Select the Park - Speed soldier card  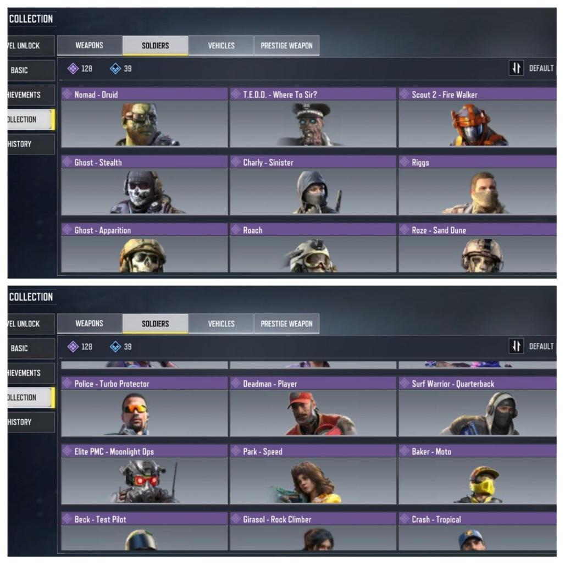[313, 474]
